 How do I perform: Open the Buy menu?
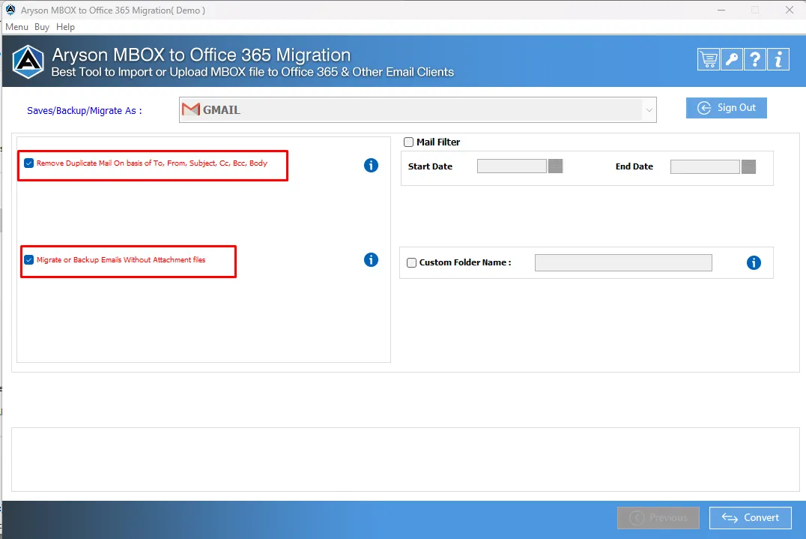pyautogui.click(x=42, y=27)
